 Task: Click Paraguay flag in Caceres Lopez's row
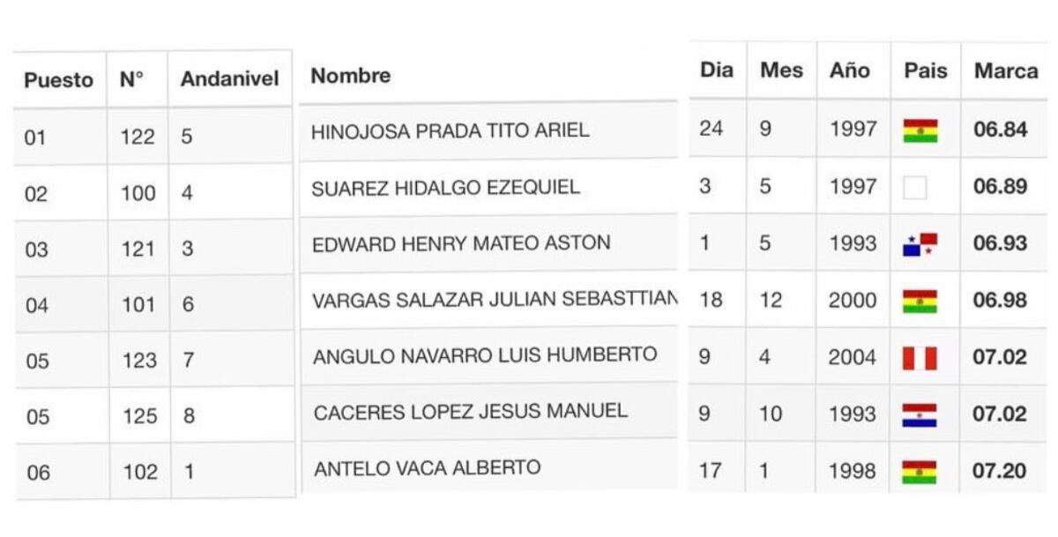[x=920, y=414]
